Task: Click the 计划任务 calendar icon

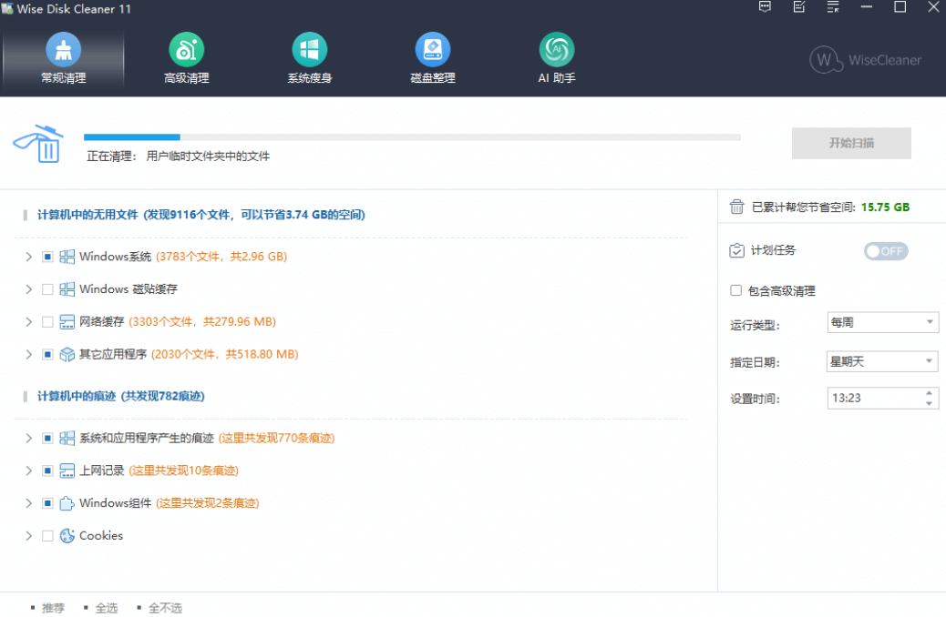Action: point(736,250)
